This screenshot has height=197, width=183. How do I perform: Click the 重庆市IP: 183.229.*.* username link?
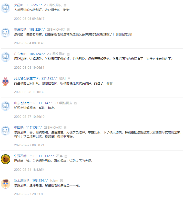point(29,30)
